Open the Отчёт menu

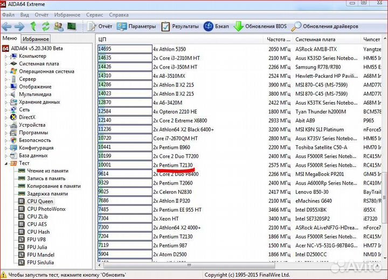(x=41, y=15)
